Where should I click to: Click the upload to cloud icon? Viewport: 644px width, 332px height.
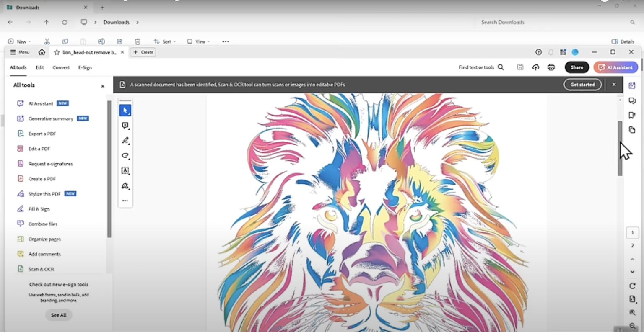[535, 67]
